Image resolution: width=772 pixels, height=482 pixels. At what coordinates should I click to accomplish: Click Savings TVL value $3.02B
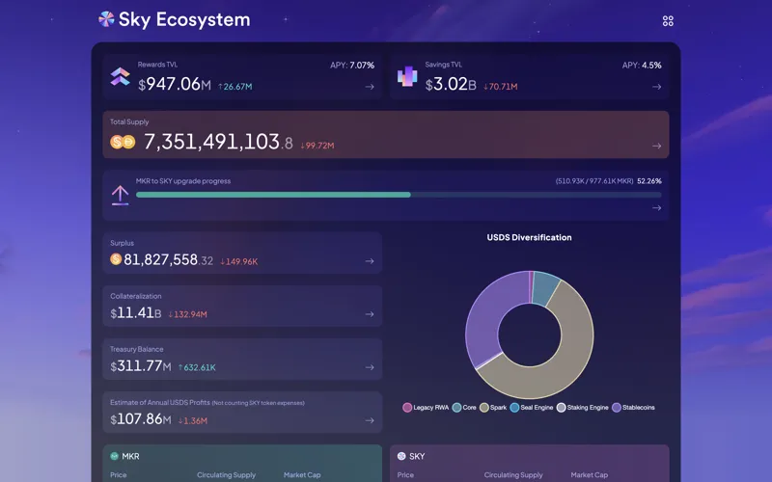coord(451,84)
